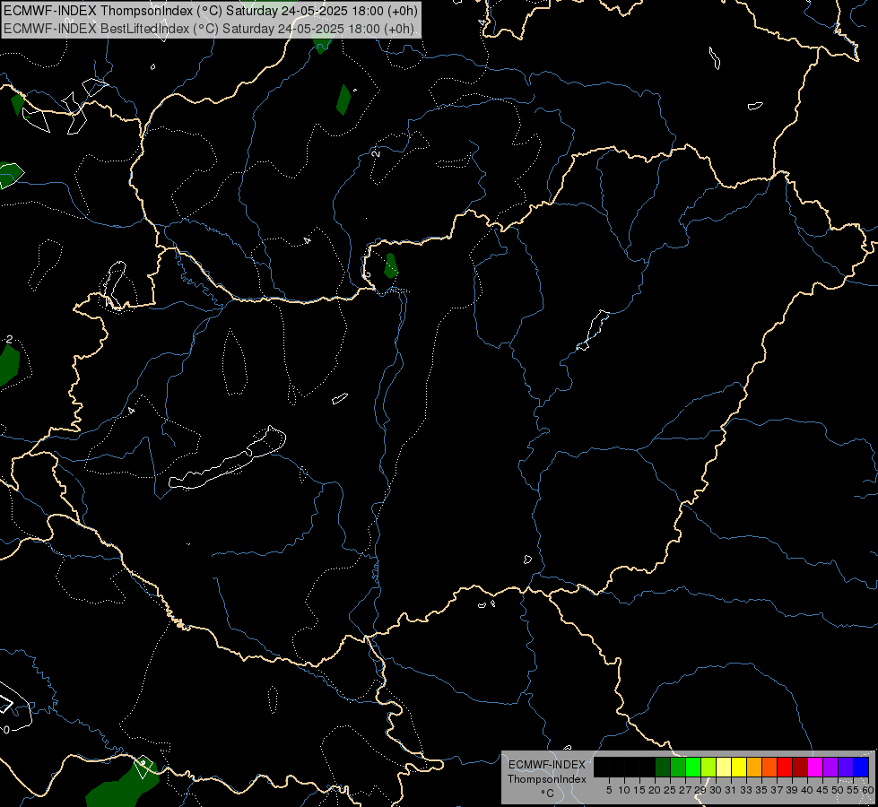Click the dark red 39-40 legend swatch
The height and width of the screenshot is (807, 878).
800,767
